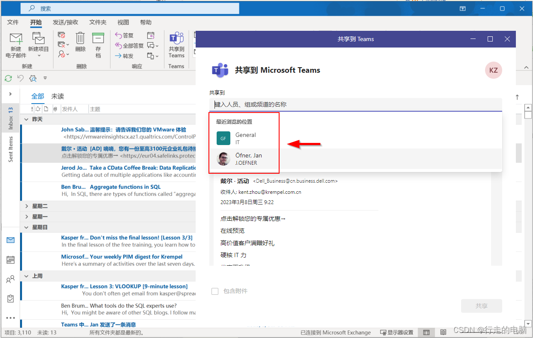The image size is (533, 338).
Task: Open the John Sab... VMware email
Action: [108, 133]
